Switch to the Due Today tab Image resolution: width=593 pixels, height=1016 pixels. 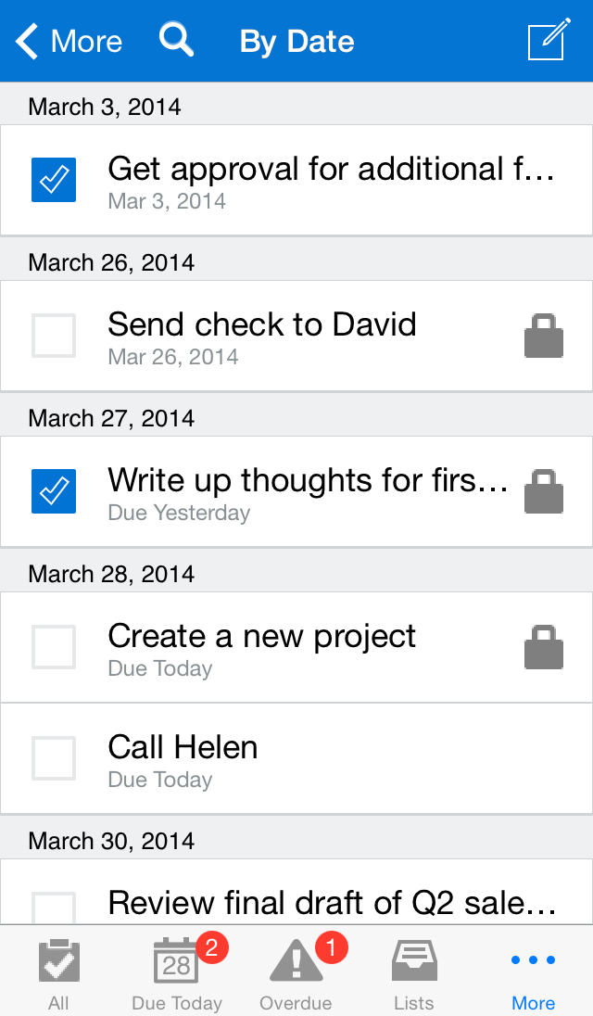(x=177, y=973)
